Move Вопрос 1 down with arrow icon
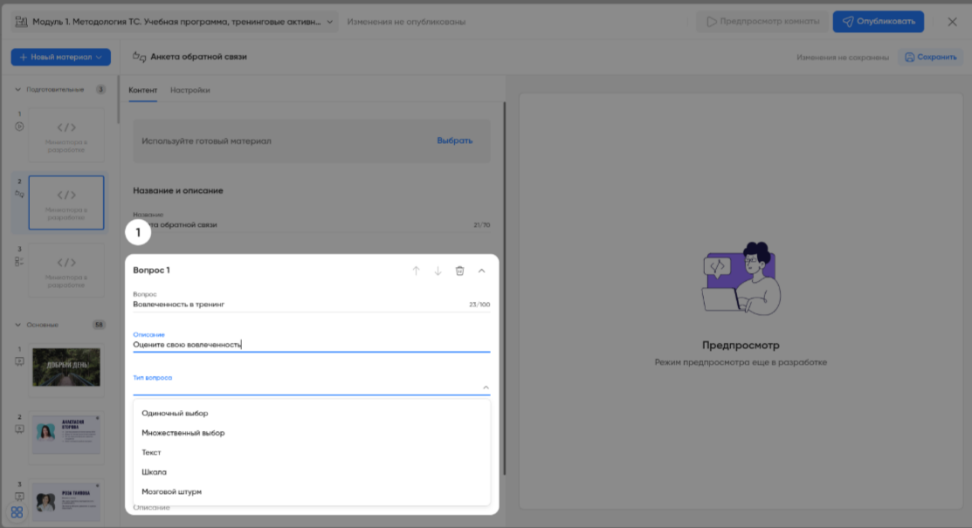This screenshot has width=972, height=528. tap(438, 271)
